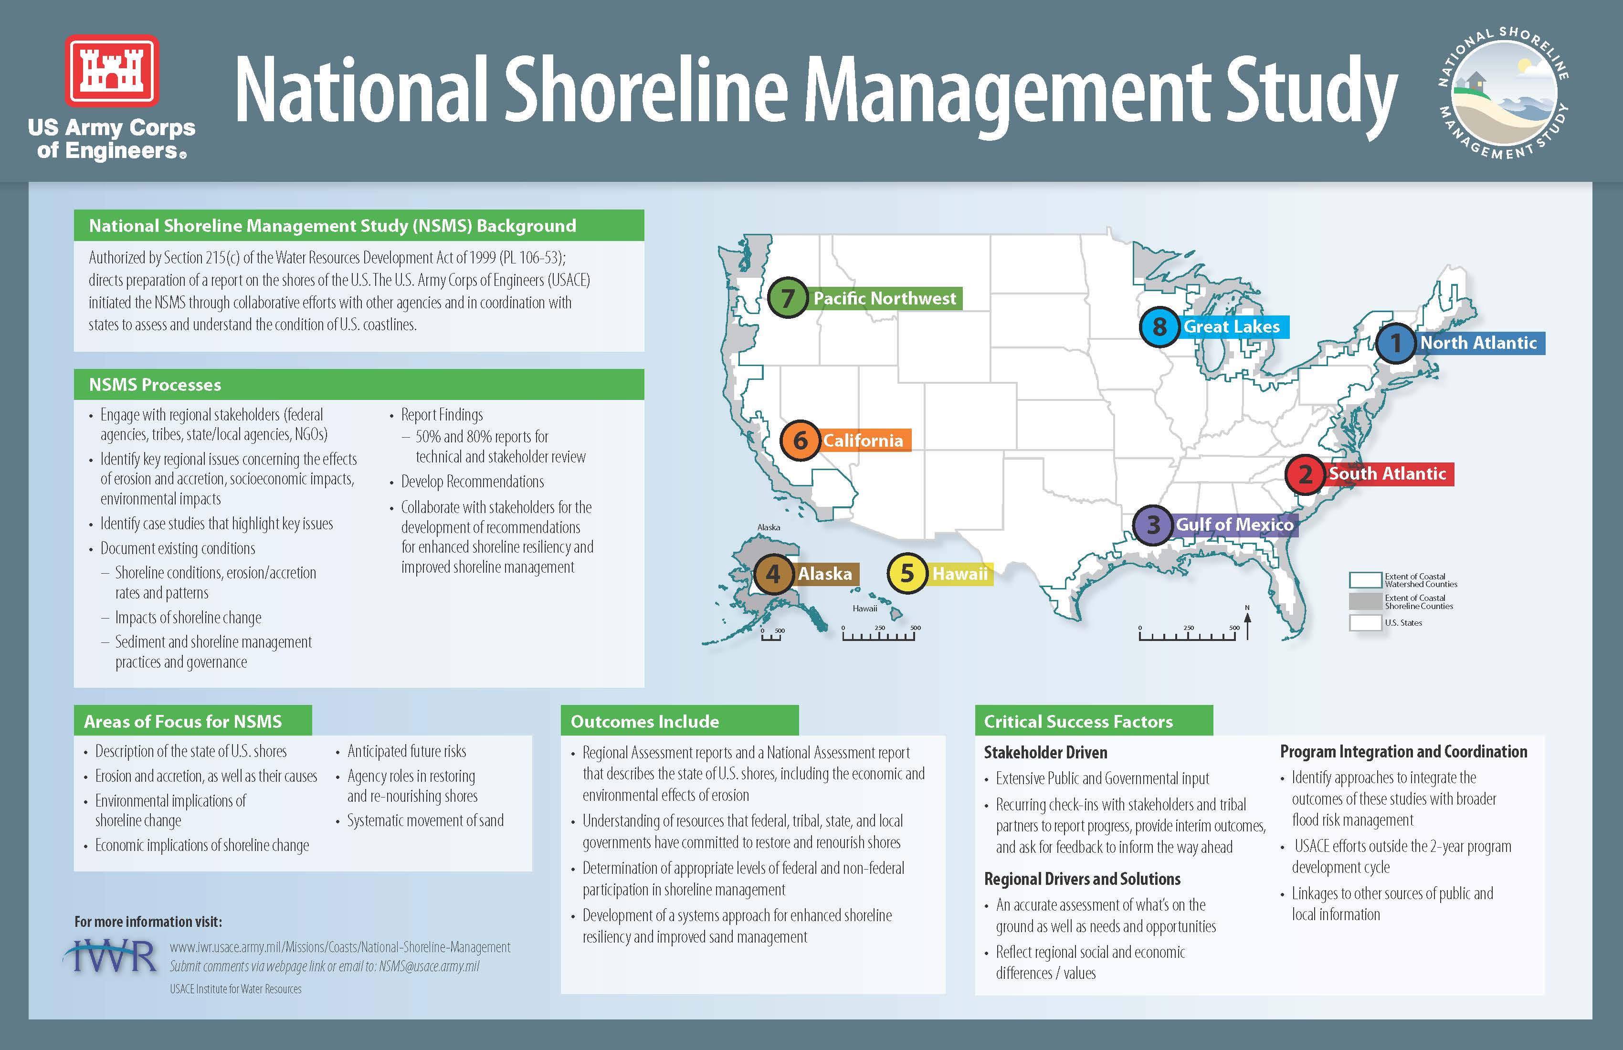
Task: Click 'Description of the state of U.S. shores'
Action: (x=191, y=751)
